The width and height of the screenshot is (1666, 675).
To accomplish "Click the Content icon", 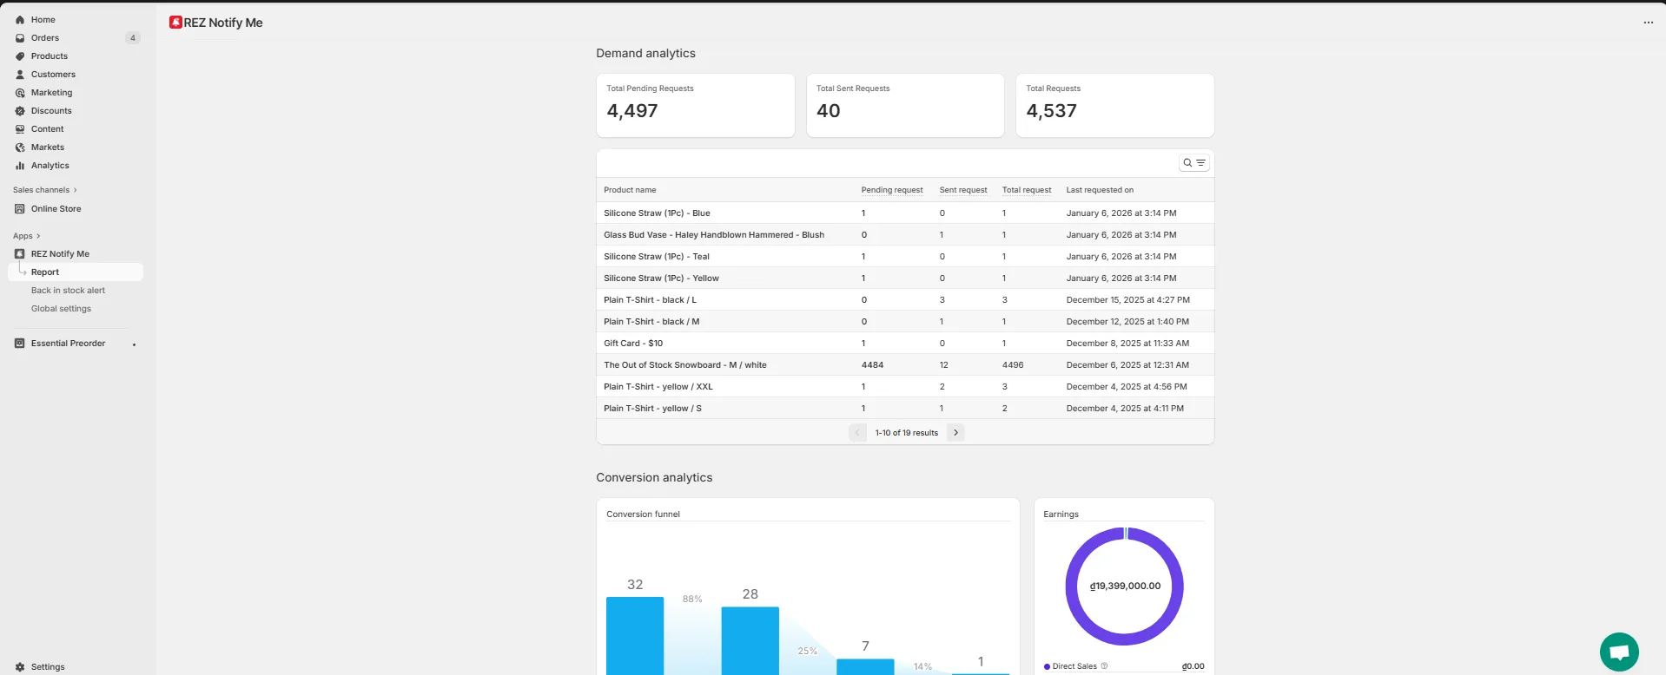I will (x=20, y=129).
